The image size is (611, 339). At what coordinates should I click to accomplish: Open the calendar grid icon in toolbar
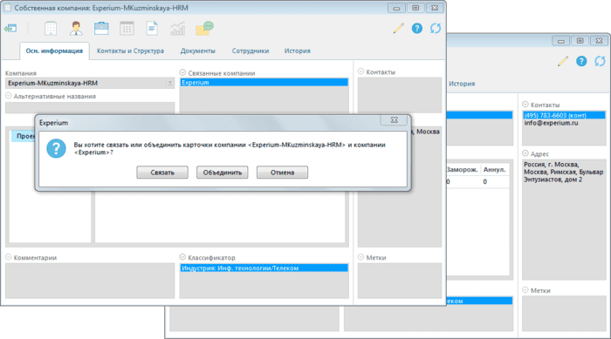[127, 29]
